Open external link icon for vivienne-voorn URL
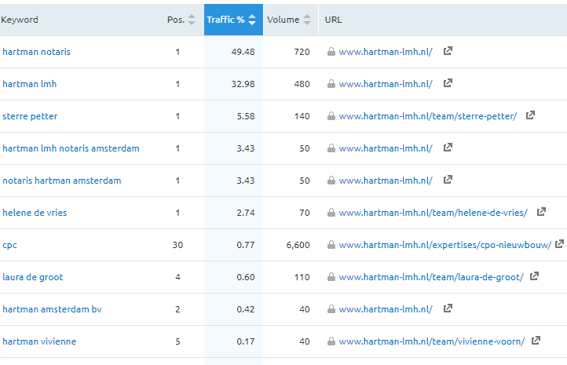 [x=536, y=341]
